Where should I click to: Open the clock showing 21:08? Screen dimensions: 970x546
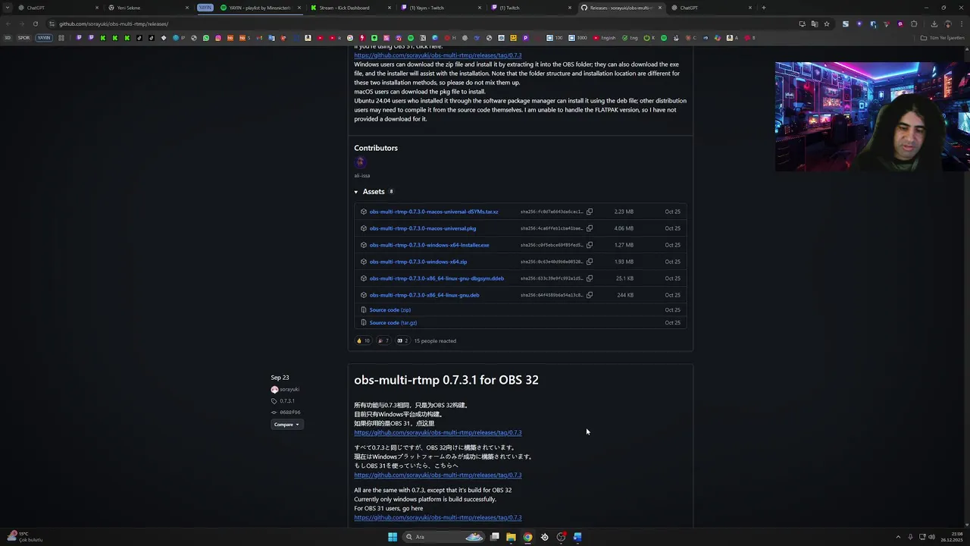click(x=953, y=537)
